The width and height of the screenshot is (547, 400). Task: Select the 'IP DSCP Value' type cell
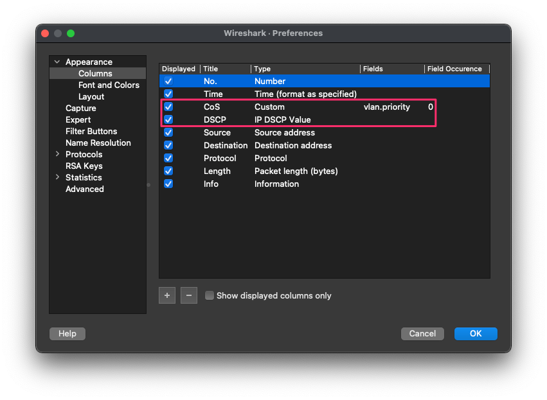[283, 119]
